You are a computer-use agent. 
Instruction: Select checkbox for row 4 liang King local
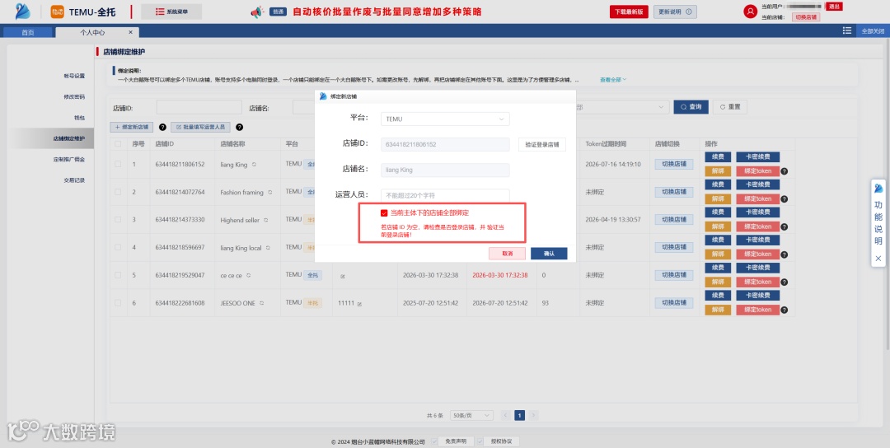(118, 247)
